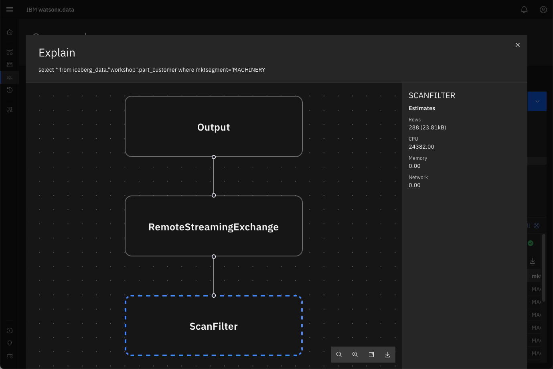553x369 pixels.
Task: Zoom in the explain graph
Action: pyautogui.click(x=355, y=355)
